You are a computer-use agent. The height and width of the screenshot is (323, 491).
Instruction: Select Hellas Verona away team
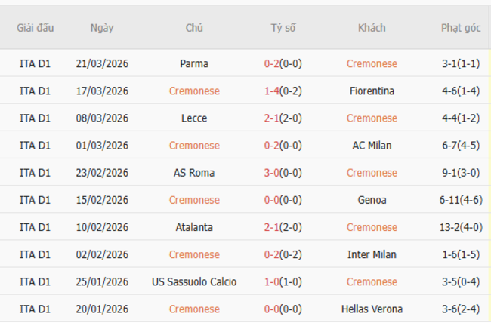372,309
